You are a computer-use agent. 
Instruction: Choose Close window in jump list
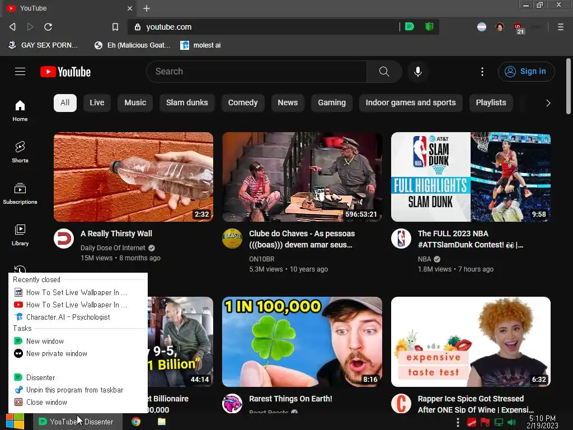coord(78,402)
